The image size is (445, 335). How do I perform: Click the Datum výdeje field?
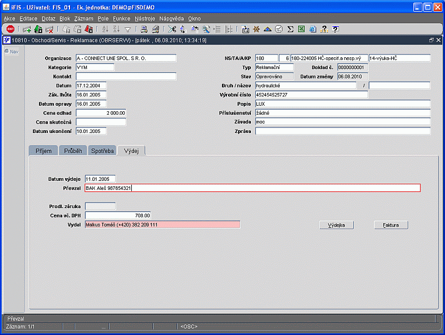pos(100,179)
